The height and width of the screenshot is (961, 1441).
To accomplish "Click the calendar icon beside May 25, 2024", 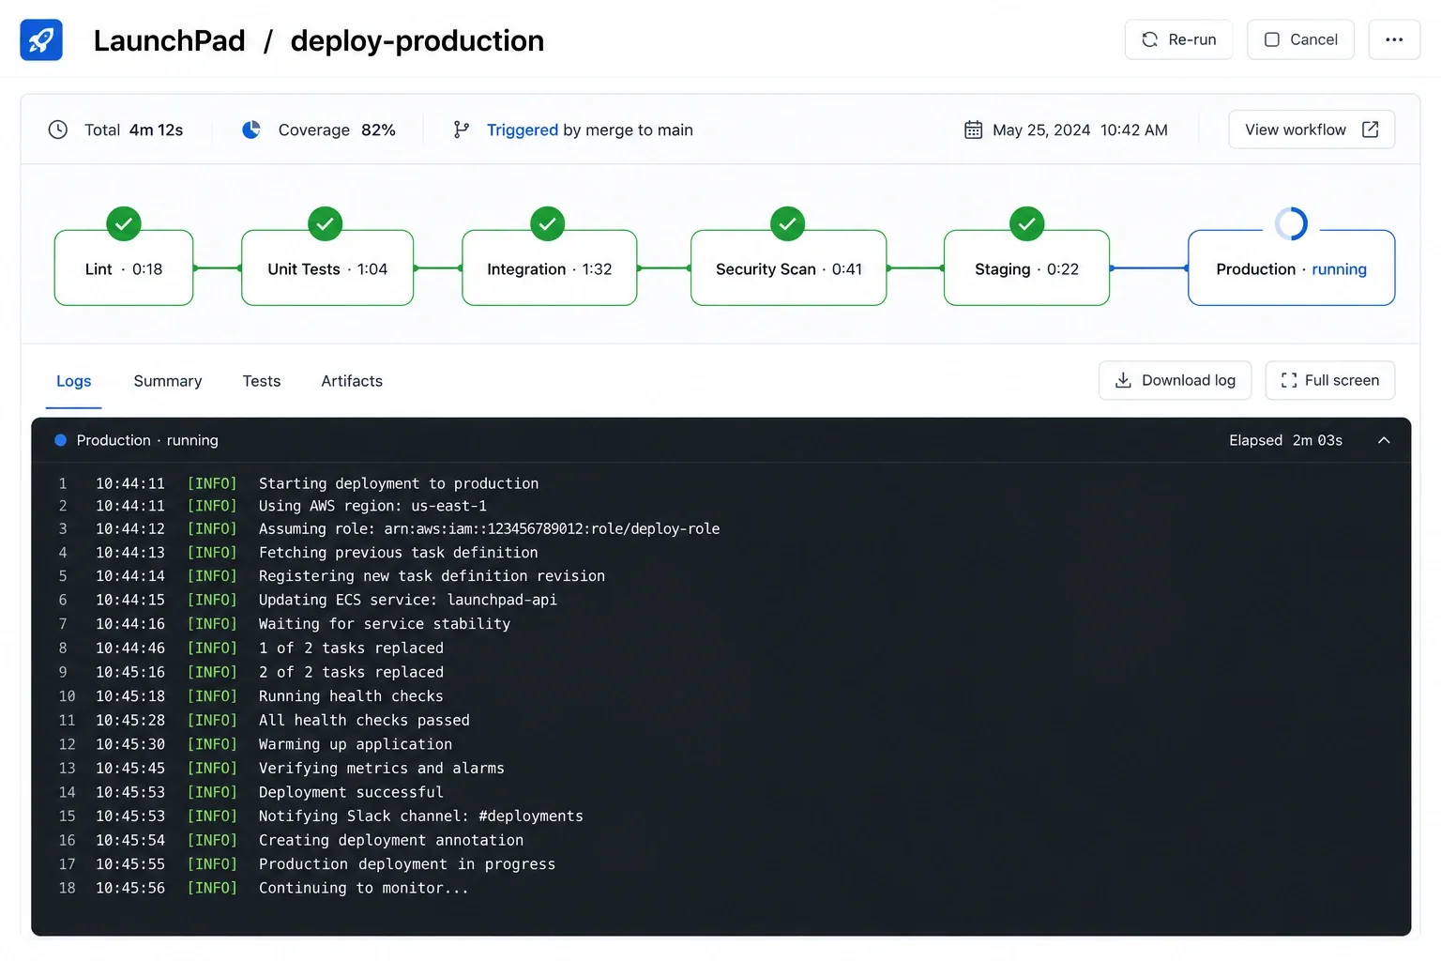I will (974, 130).
